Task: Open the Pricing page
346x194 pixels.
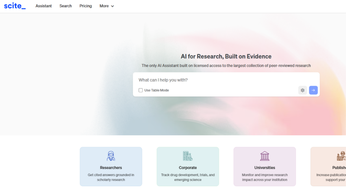Action: 85,6
